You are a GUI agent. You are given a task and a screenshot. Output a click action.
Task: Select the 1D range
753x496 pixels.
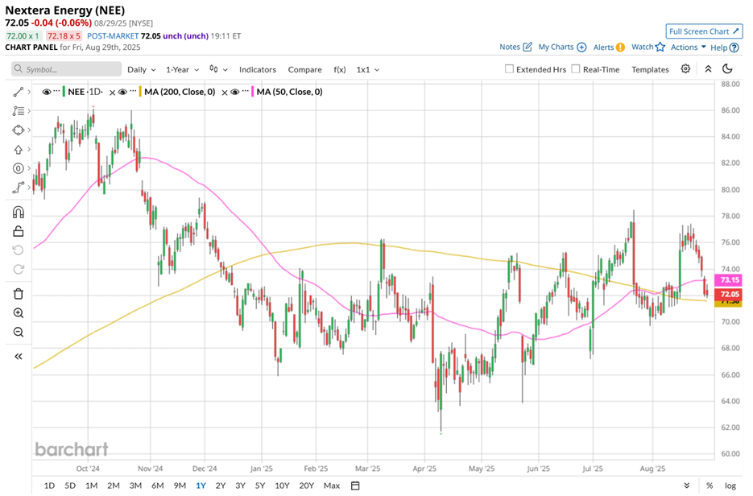point(49,486)
